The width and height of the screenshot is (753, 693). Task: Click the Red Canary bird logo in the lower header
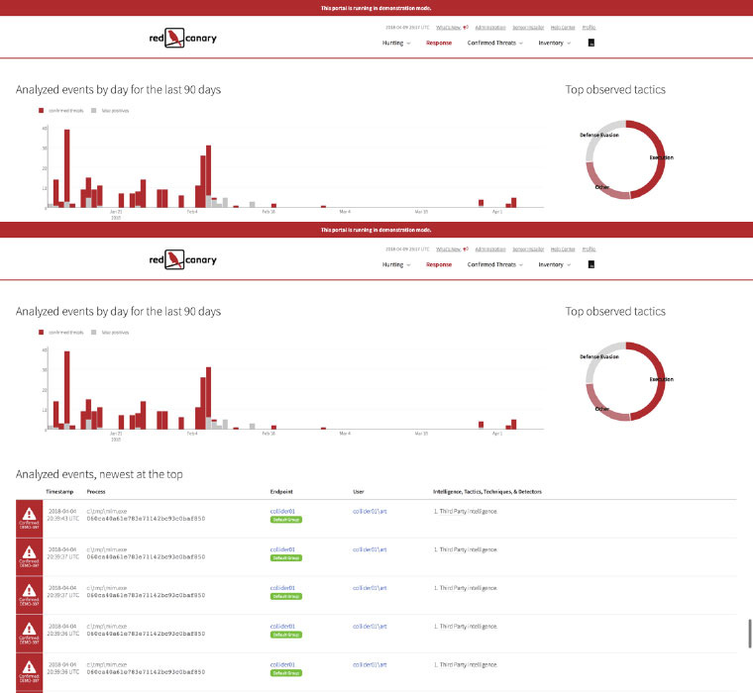coord(175,260)
